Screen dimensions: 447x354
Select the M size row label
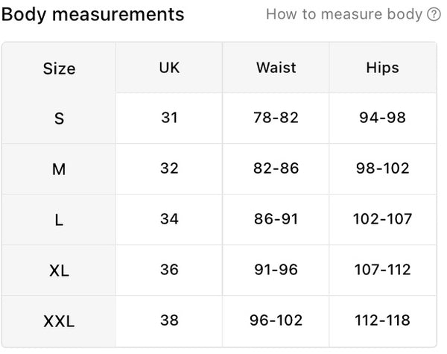[59, 169]
